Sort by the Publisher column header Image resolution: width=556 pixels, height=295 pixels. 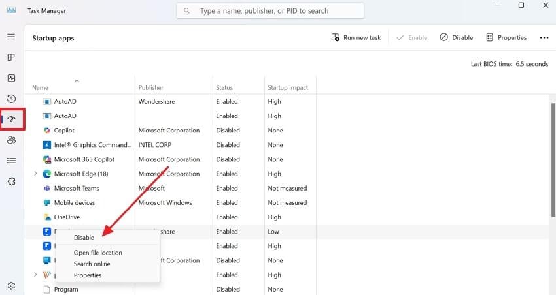(150, 87)
